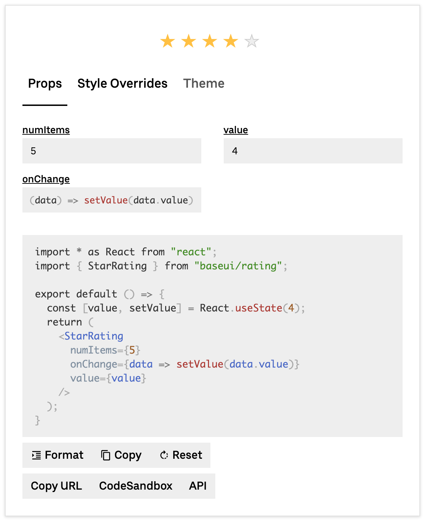The image size is (425, 524).
Task: Click the fourth filled star
Action: [231, 41]
